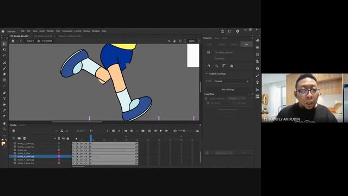Toggle lock all layers
This screenshot has height=196, width=348.
click(67, 138)
